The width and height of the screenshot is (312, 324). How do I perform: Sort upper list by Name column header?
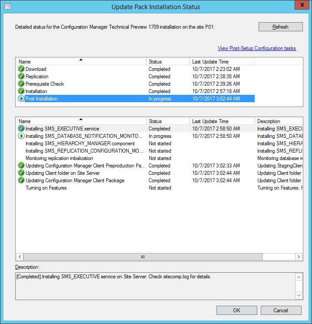[x=81, y=62]
